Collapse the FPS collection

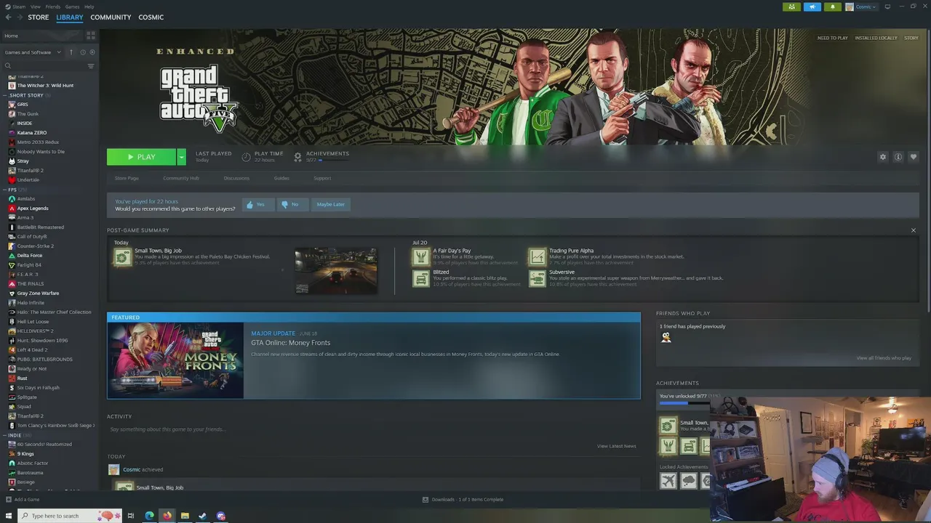pyautogui.click(x=5, y=190)
